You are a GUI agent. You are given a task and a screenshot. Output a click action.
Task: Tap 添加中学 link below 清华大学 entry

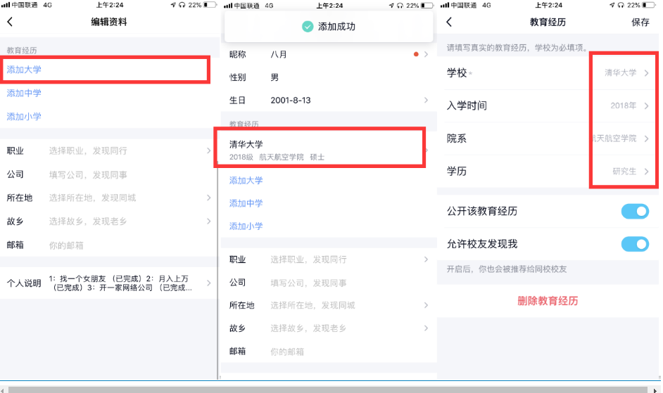click(246, 203)
